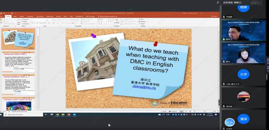Click the Share button in the ribbon
Viewport: 269px width, 130px height.
pyautogui.click(x=215, y=16)
